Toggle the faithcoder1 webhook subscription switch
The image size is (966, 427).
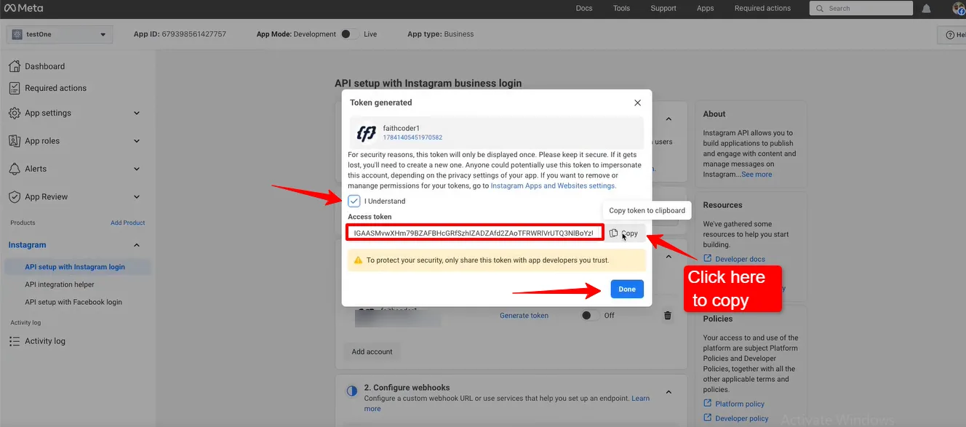(590, 316)
